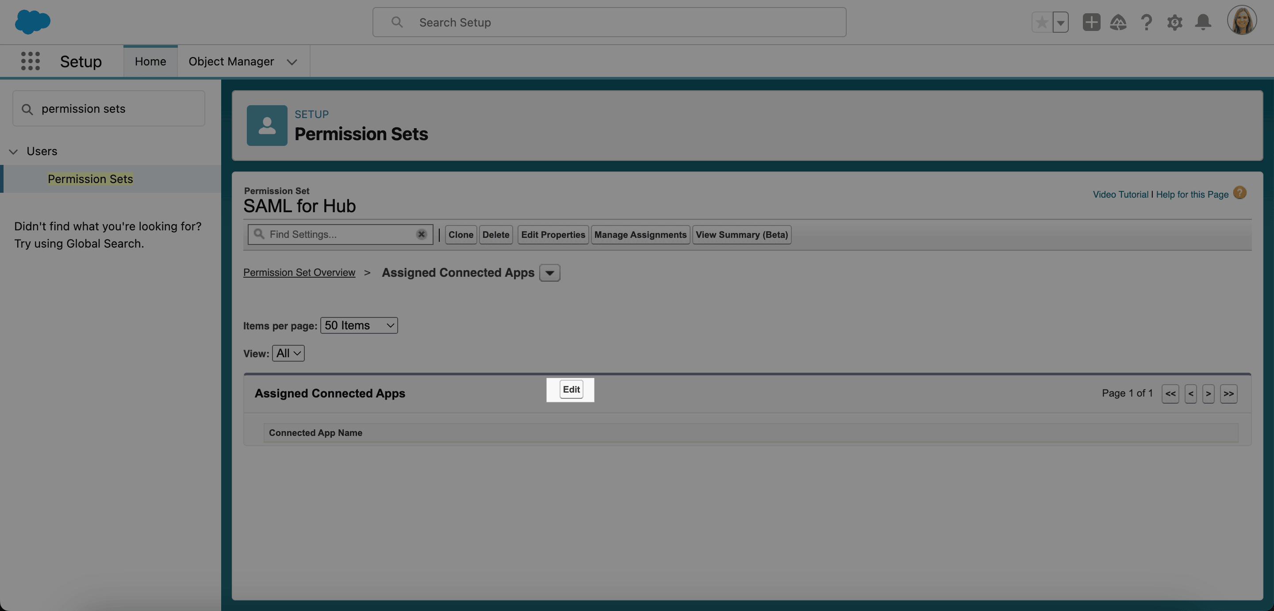The image size is (1274, 611).
Task: Open the Help for this Page link
Action: [x=1192, y=194]
